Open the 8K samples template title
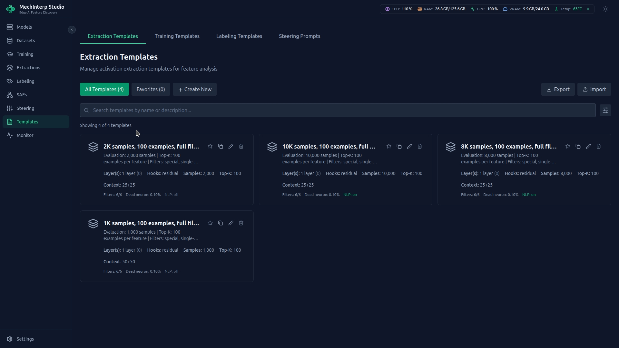The width and height of the screenshot is (619, 348). pyautogui.click(x=509, y=146)
